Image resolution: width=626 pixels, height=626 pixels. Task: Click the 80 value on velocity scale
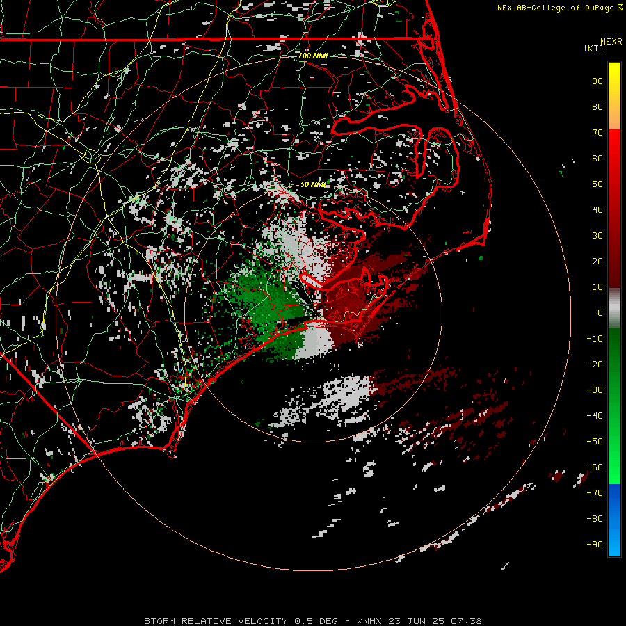pos(597,106)
